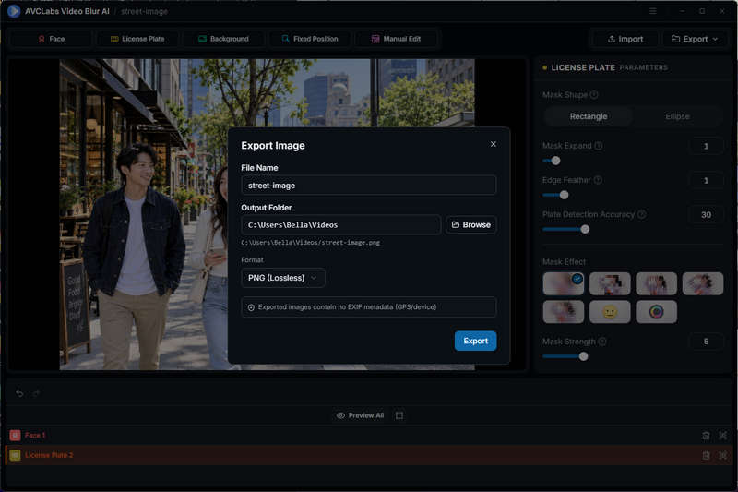Click the Face 1 row's rightmost icon
The width and height of the screenshot is (738, 492).
click(722, 436)
